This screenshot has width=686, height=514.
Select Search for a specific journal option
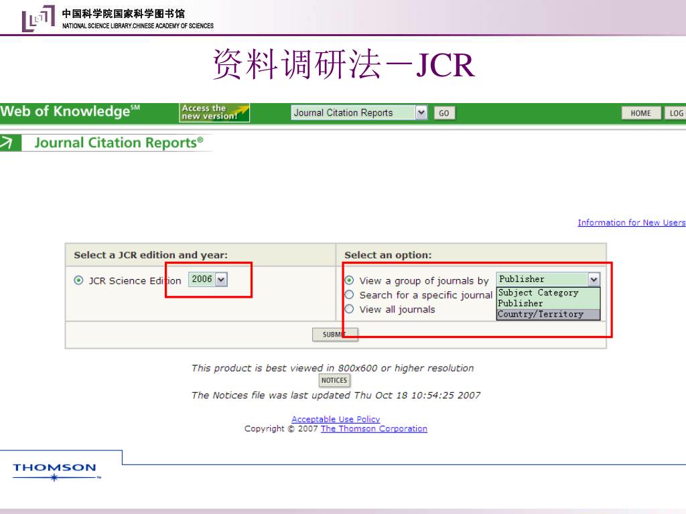pyautogui.click(x=349, y=294)
